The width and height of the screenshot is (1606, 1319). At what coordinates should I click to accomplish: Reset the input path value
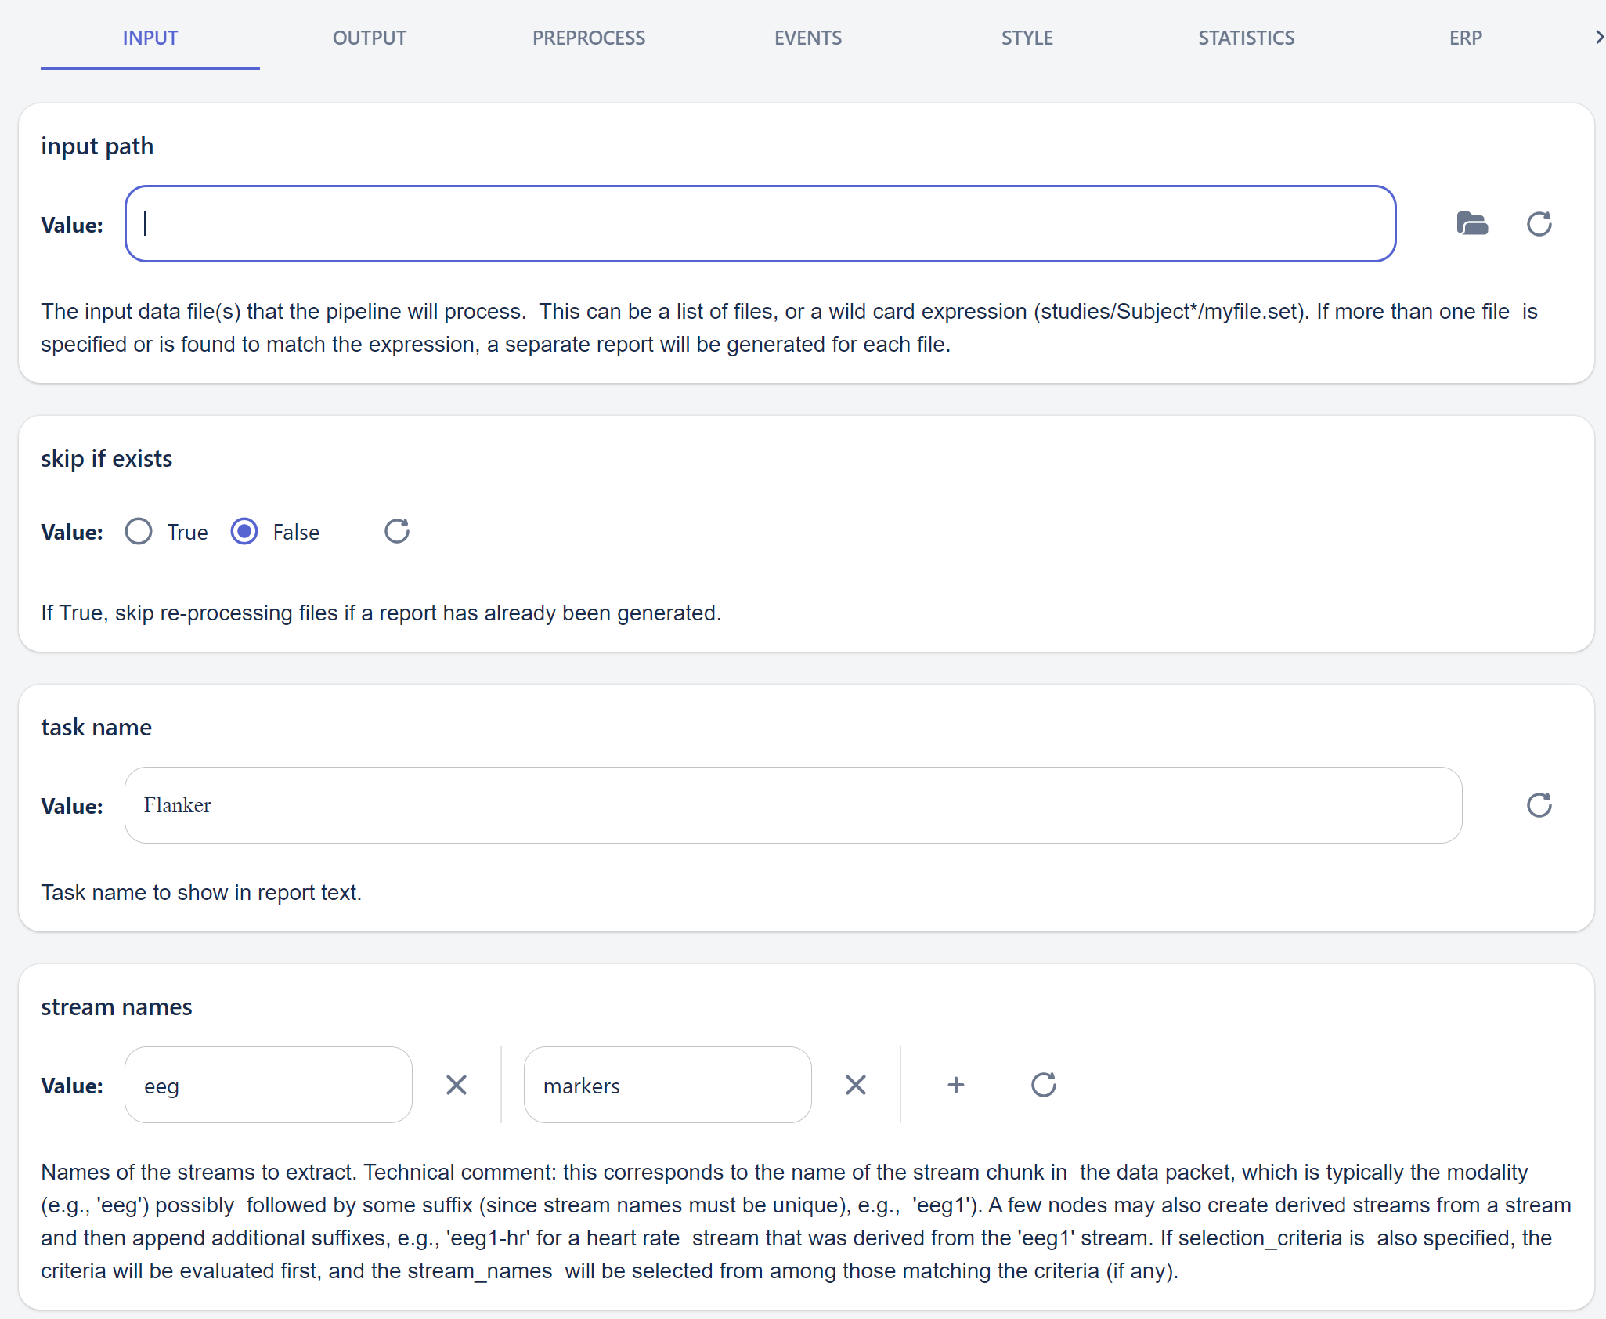coord(1539,224)
